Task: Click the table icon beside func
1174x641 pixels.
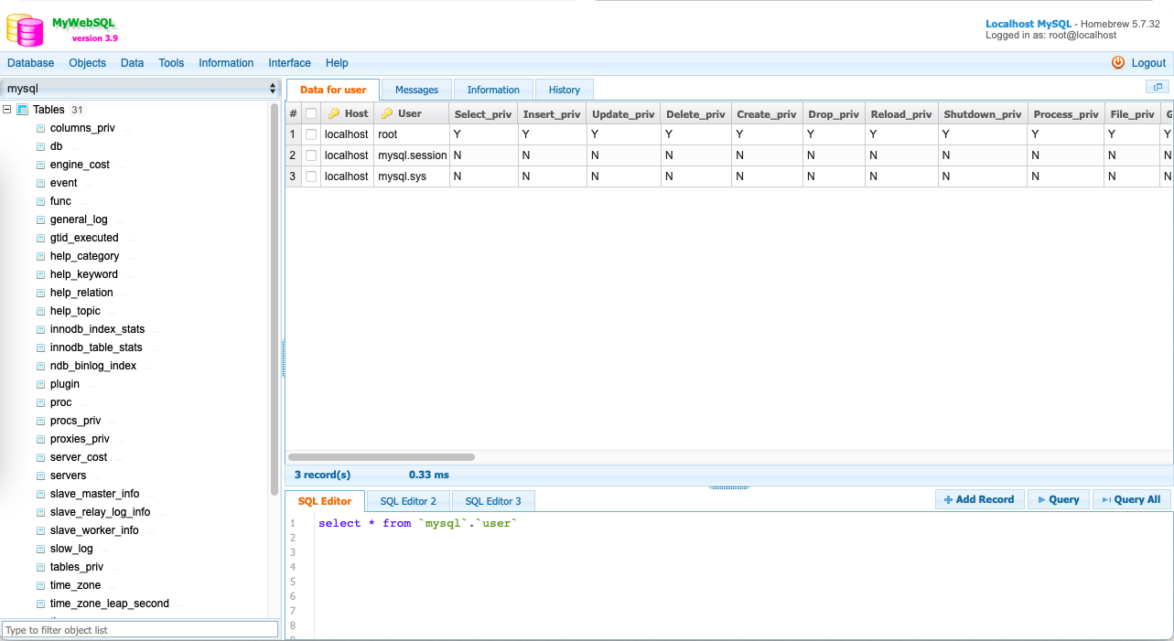Action: point(39,201)
